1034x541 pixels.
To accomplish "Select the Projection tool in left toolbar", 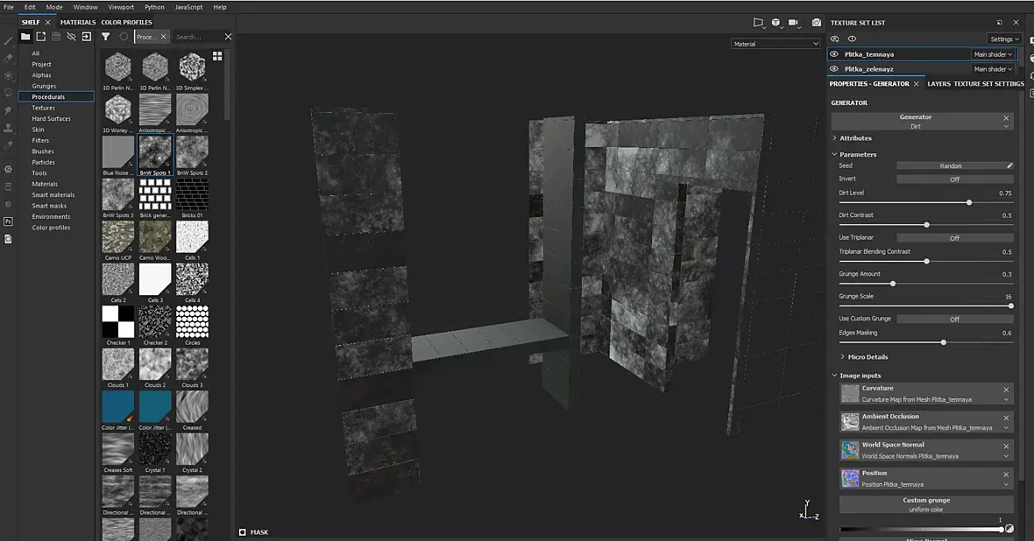I will tap(8, 75).
